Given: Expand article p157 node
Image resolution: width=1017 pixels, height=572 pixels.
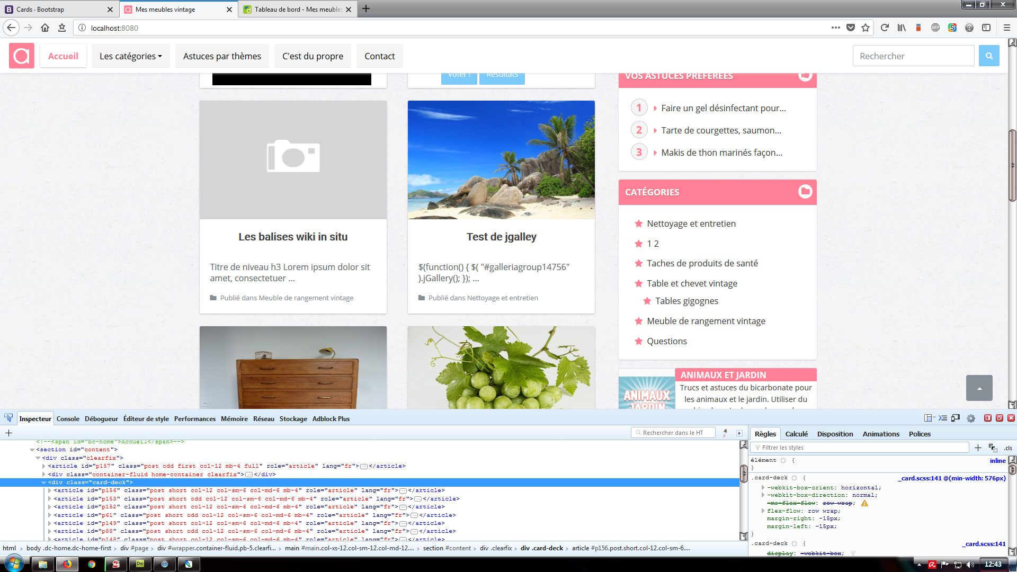Looking at the screenshot, I should pos(44,466).
